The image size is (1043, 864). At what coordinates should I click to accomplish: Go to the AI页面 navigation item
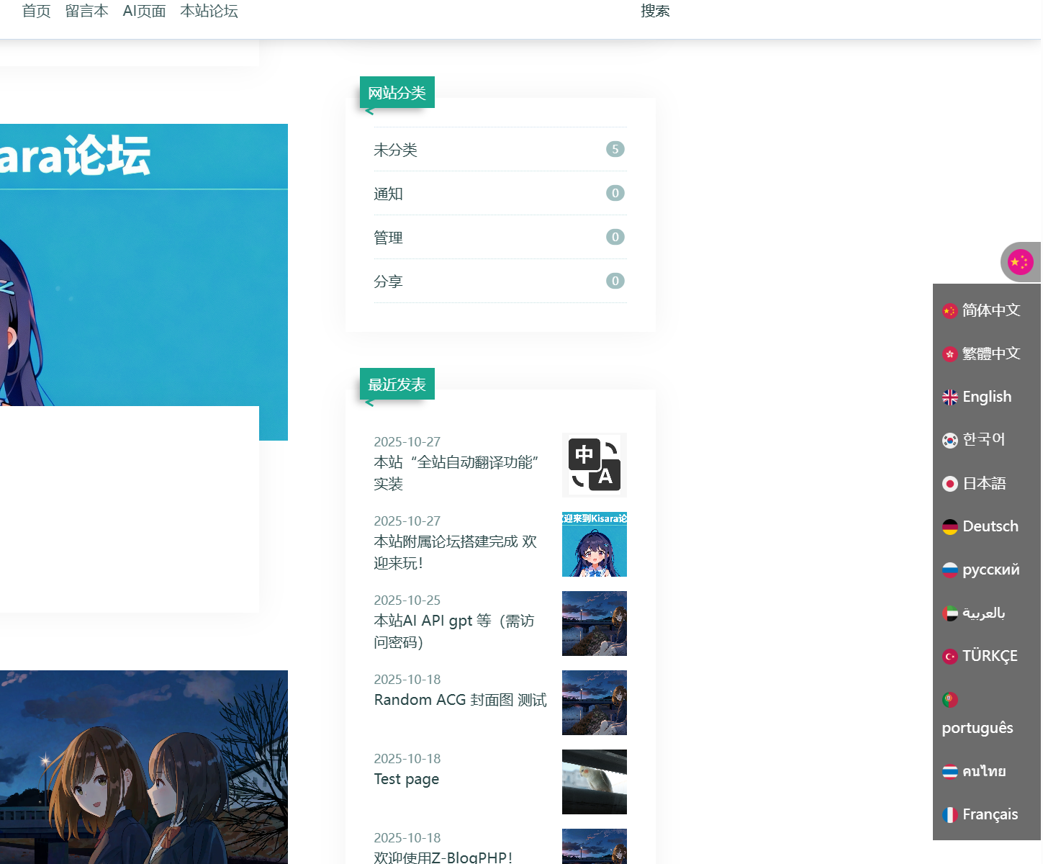tap(144, 11)
